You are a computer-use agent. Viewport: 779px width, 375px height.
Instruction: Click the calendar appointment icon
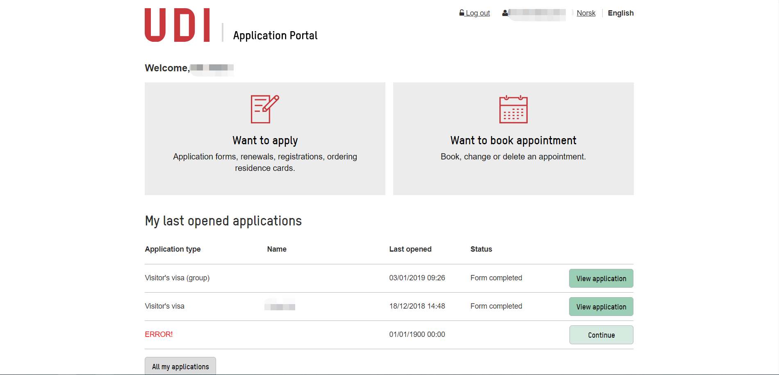pyautogui.click(x=513, y=109)
